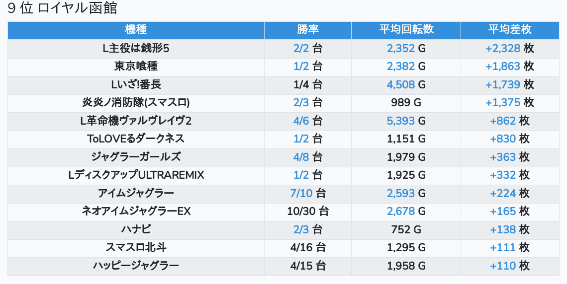Open the ハッピージャグラー row entry
The image size is (567, 284).
click(136, 266)
